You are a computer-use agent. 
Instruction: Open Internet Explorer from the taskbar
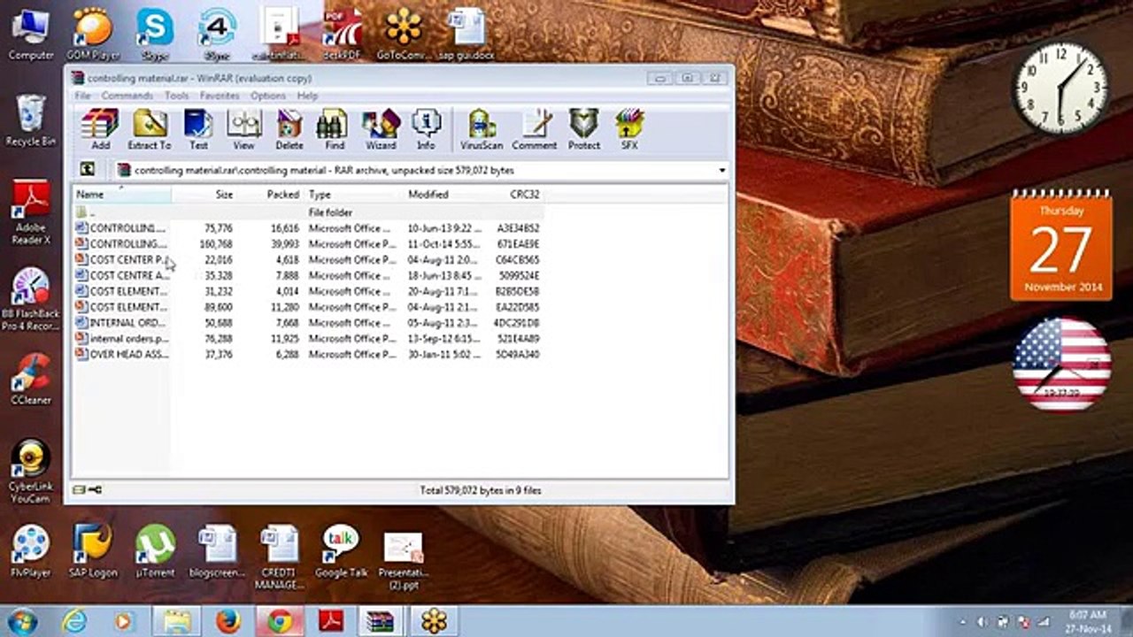click(74, 622)
